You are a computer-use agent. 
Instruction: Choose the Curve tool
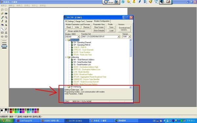pos(6,29)
